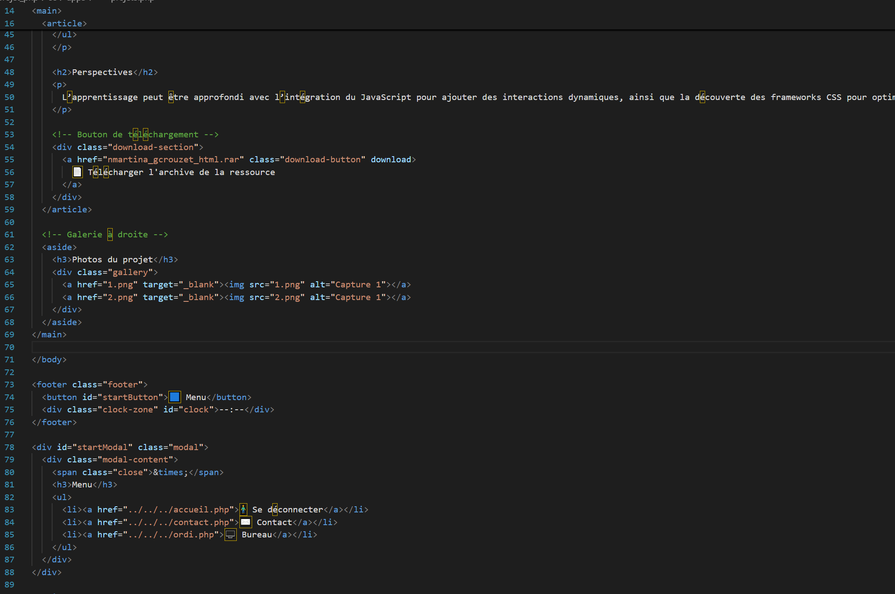
Task: Click 'Menu' inside the h3 on line 81
Action: click(x=82, y=484)
